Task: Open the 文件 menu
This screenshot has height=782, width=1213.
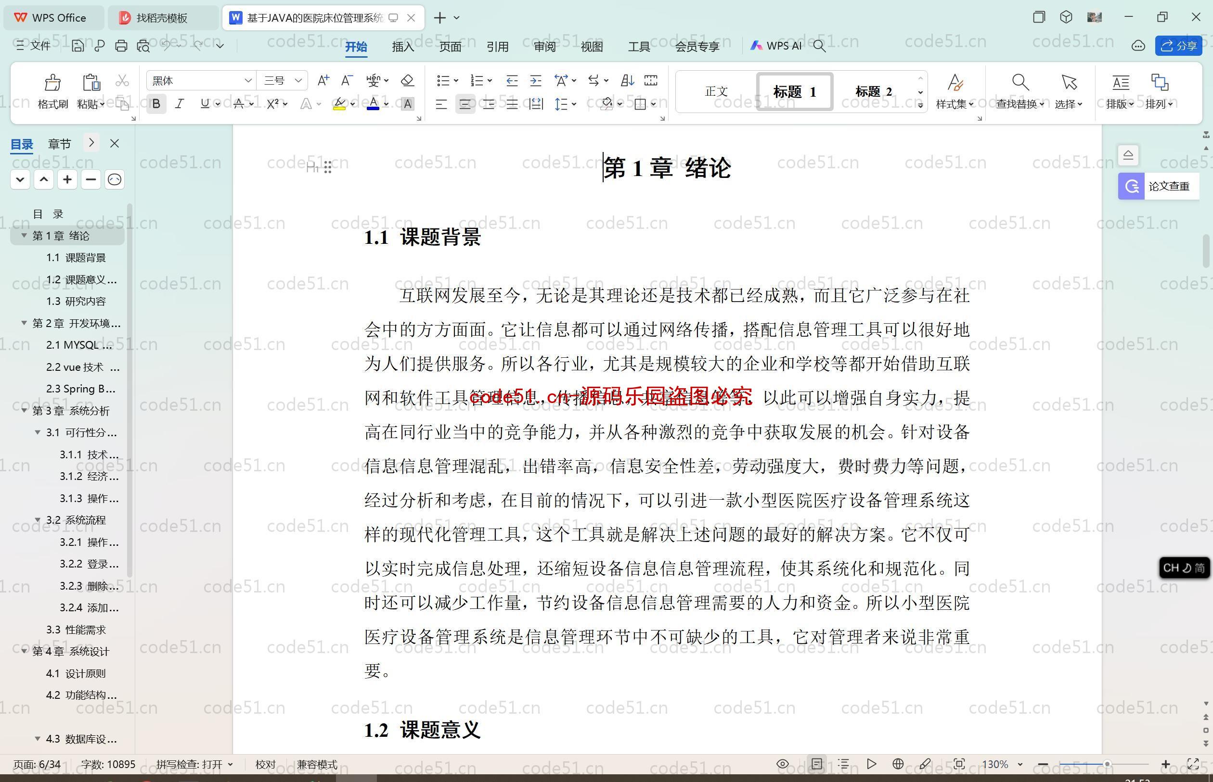Action: click(x=34, y=46)
